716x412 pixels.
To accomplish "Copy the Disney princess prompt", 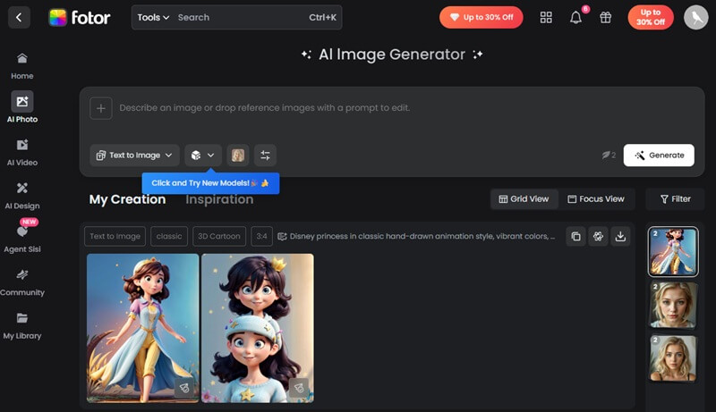I will (575, 236).
